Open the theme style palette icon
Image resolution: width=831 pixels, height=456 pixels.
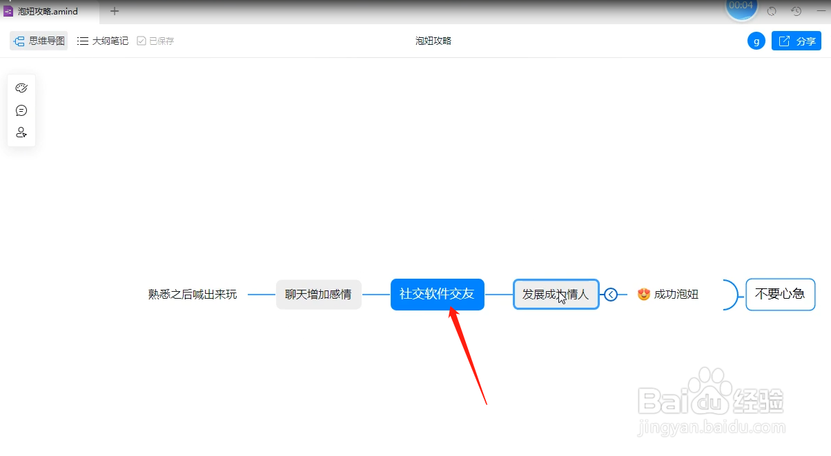21,88
